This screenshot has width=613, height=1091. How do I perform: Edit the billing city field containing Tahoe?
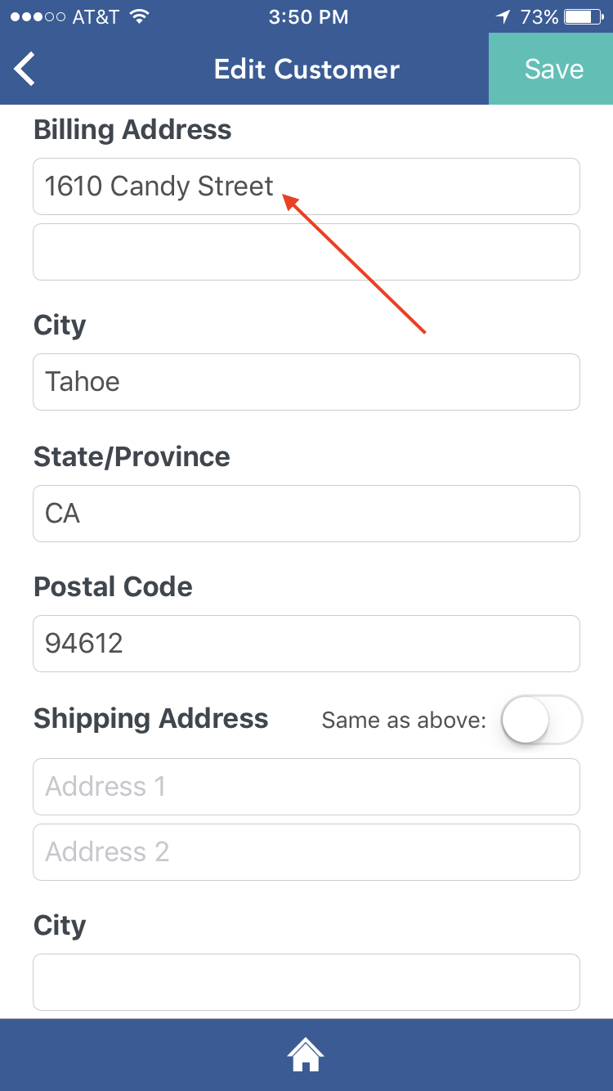point(306,382)
